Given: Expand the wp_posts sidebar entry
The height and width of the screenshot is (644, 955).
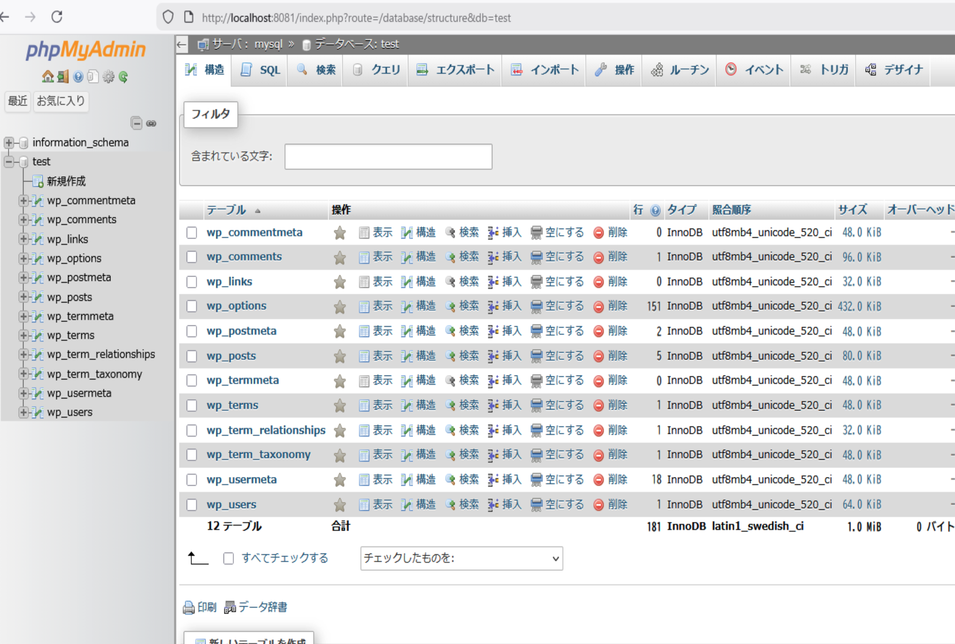Looking at the screenshot, I should tap(23, 297).
